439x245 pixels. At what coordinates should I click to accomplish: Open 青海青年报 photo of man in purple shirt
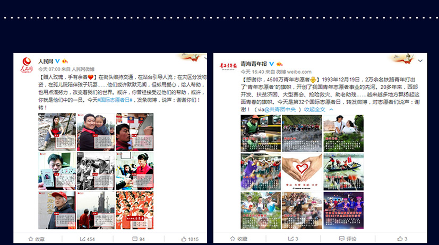coord(261,172)
